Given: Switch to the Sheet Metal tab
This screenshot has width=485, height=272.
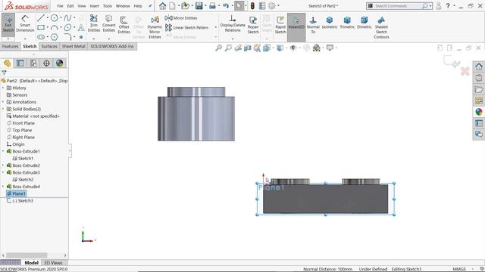Looking at the screenshot, I should click(x=74, y=46).
